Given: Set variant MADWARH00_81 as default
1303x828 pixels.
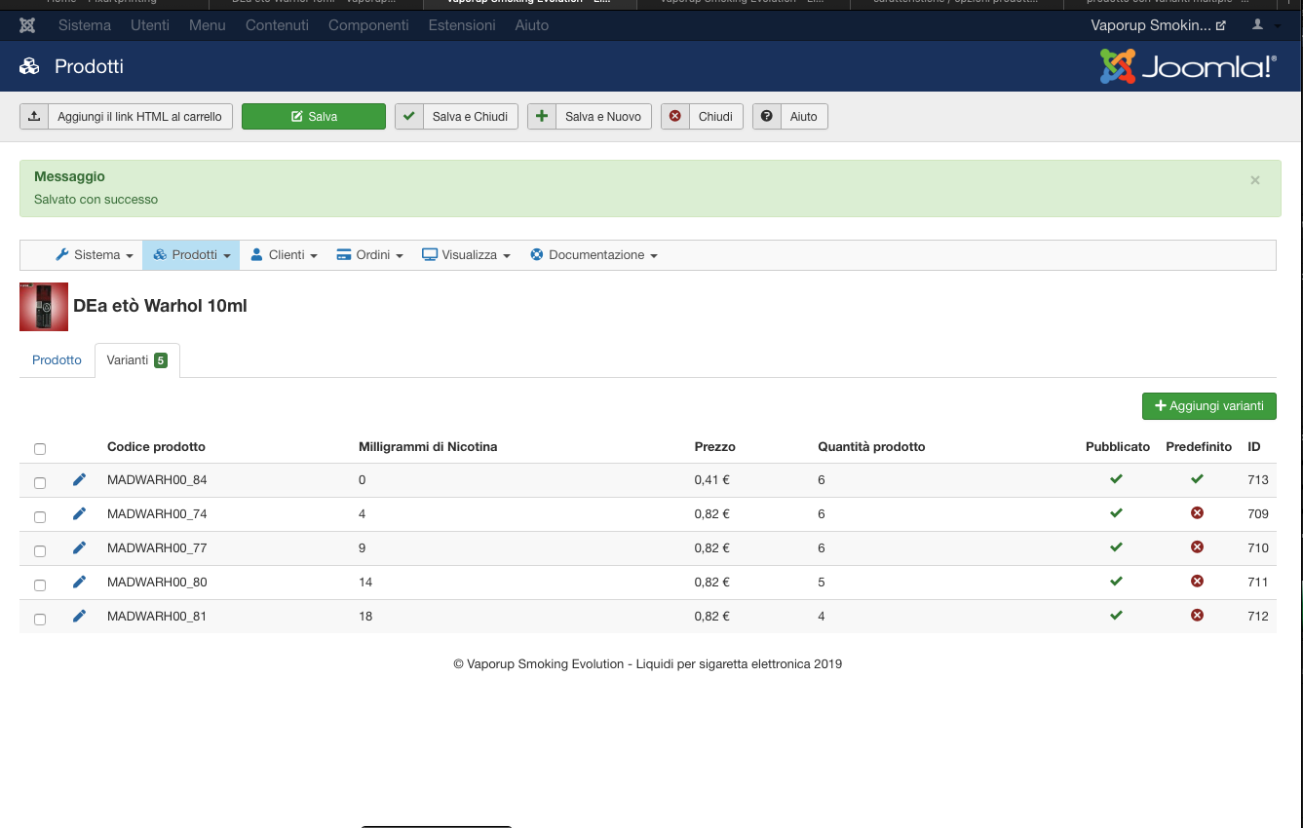Looking at the screenshot, I should 1197,616.
